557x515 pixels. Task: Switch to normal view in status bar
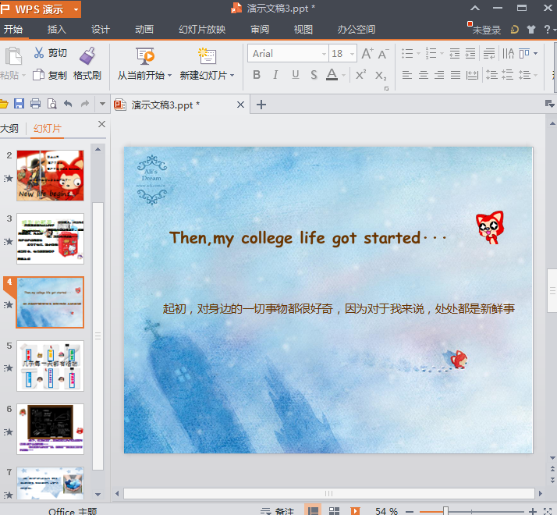(x=313, y=510)
